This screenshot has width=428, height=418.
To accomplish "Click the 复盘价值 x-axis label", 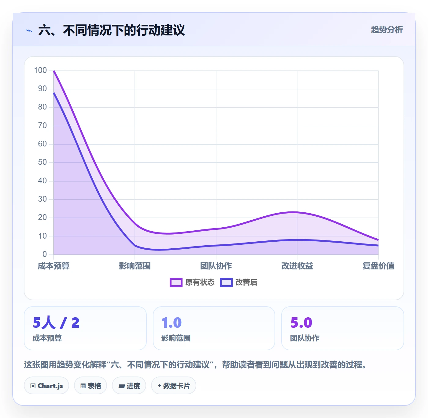I will [378, 266].
